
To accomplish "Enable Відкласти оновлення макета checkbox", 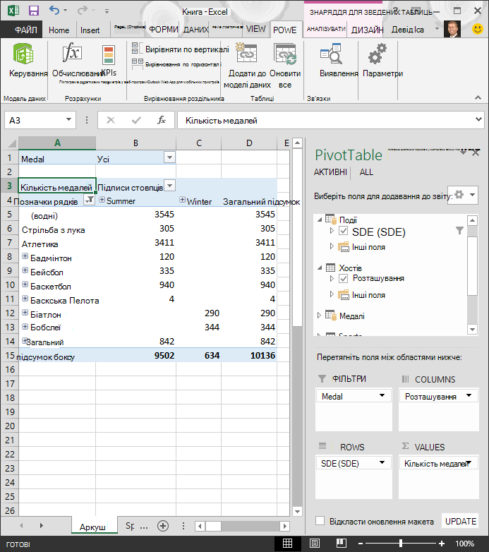I will 320,521.
